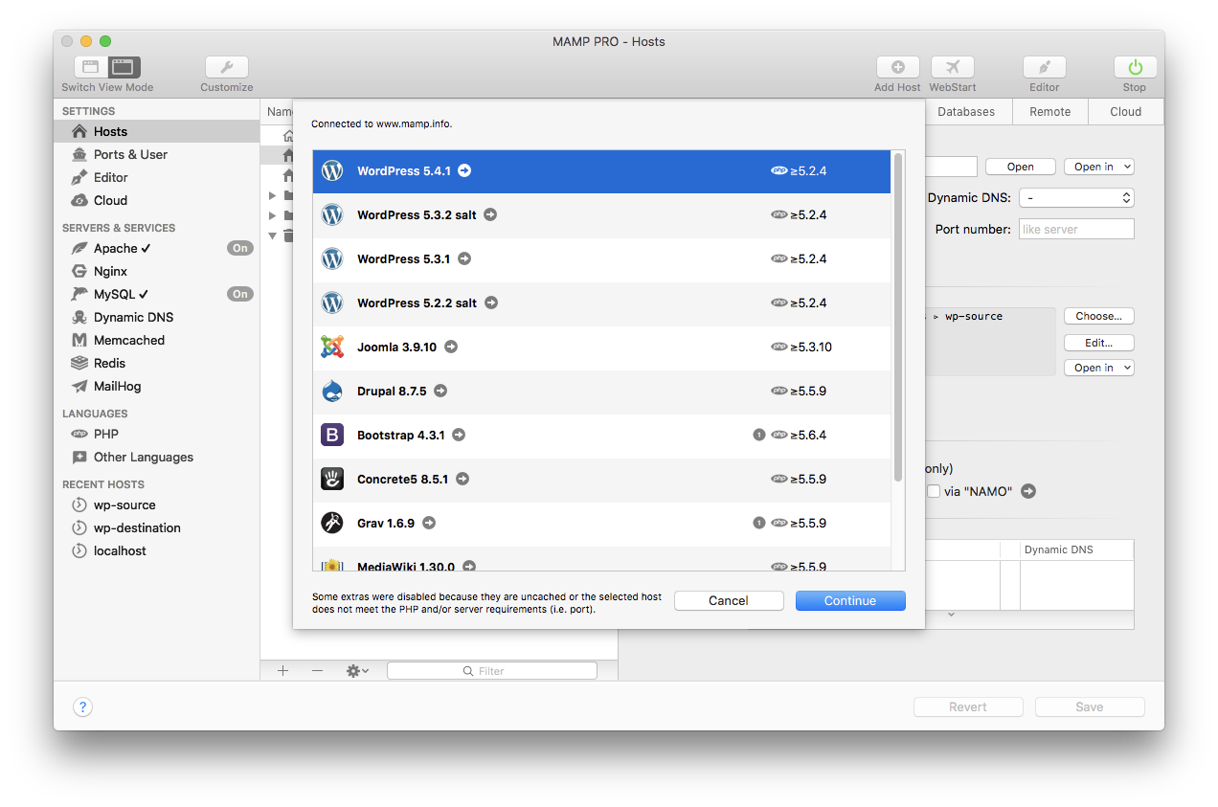Open Memcached in the sidebar
1218x807 pixels.
click(x=157, y=341)
